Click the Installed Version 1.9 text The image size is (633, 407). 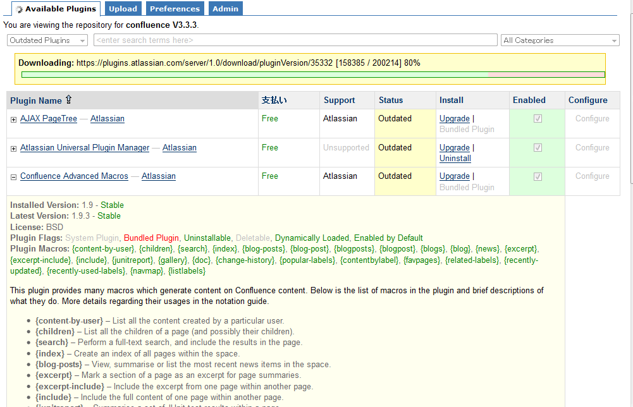pyautogui.click(x=67, y=205)
